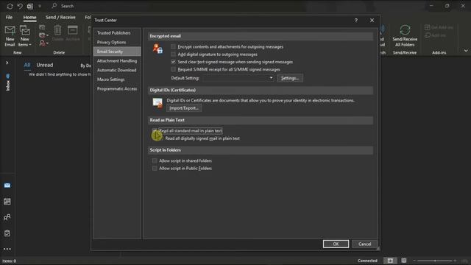Click the three-dots more navigation options

[7, 249]
